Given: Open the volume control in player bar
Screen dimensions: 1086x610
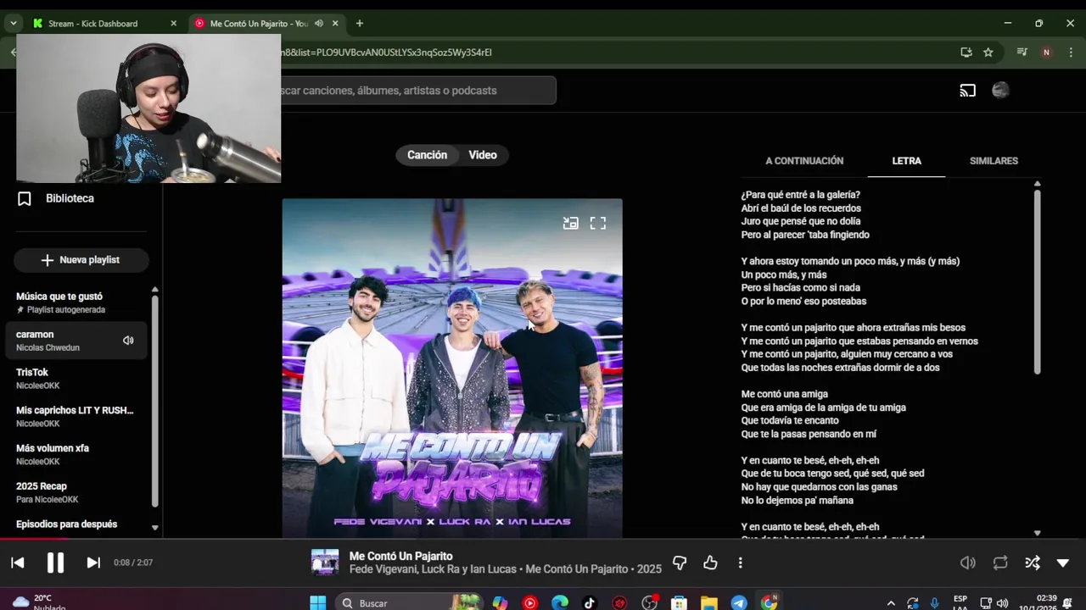Looking at the screenshot, I should [x=967, y=563].
